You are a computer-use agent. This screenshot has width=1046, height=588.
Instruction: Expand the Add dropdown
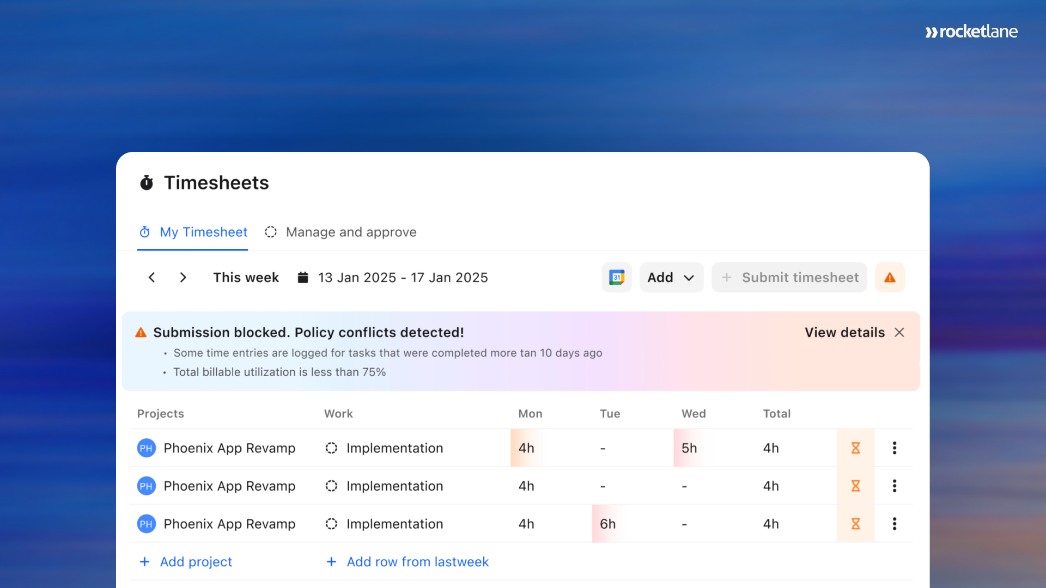[671, 278]
